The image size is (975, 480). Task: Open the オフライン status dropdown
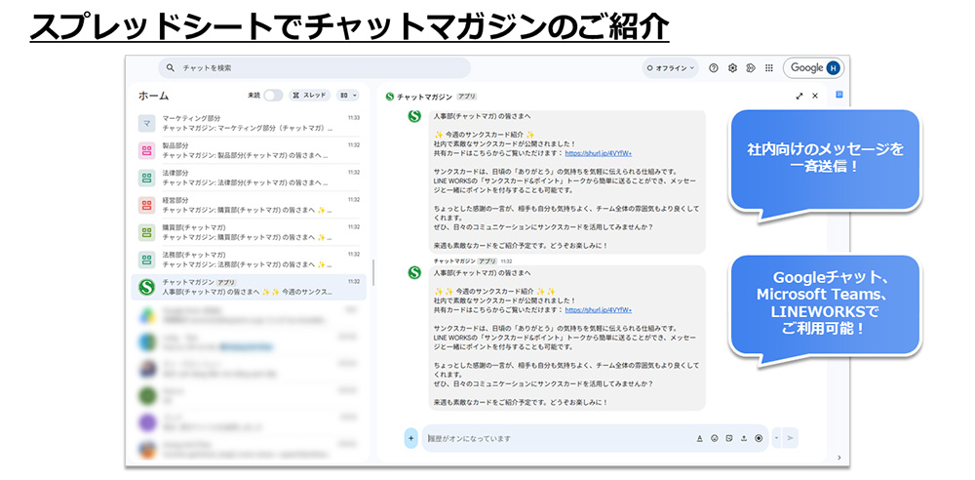(671, 68)
